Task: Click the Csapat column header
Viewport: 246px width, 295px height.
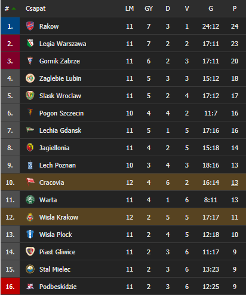Action: click(35, 8)
